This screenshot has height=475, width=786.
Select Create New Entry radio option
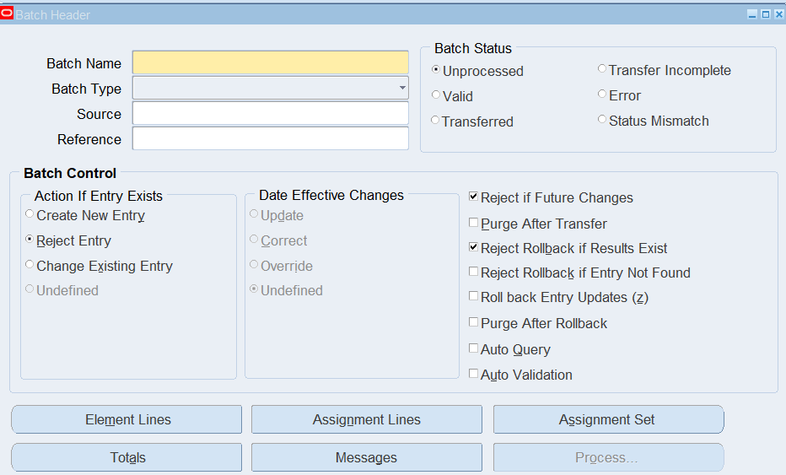30,215
